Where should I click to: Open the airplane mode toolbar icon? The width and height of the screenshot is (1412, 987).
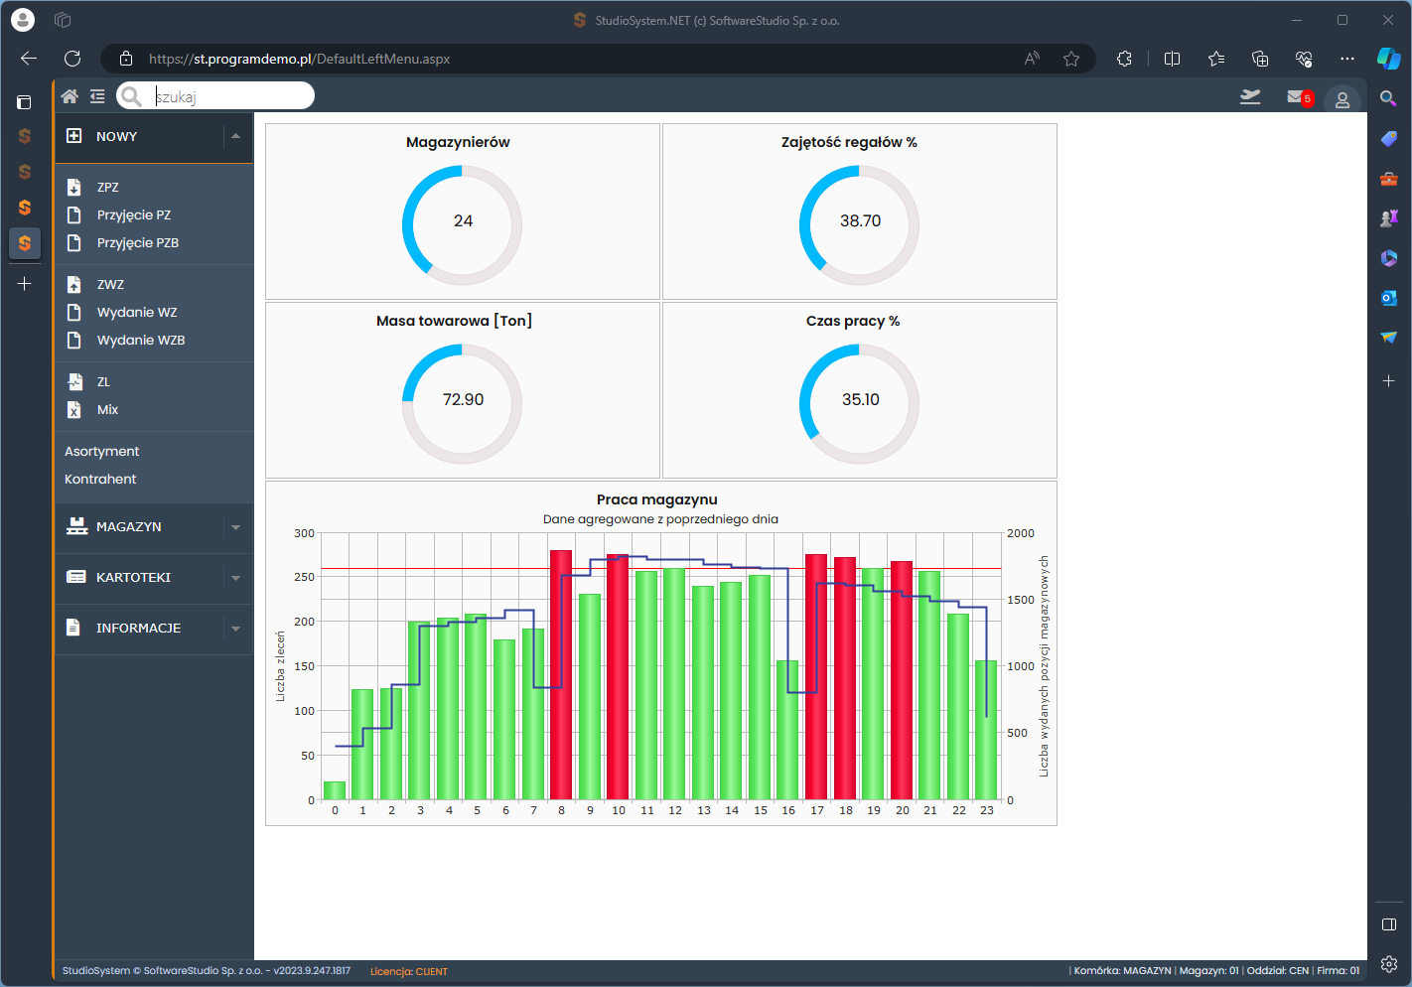(x=1250, y=96)
